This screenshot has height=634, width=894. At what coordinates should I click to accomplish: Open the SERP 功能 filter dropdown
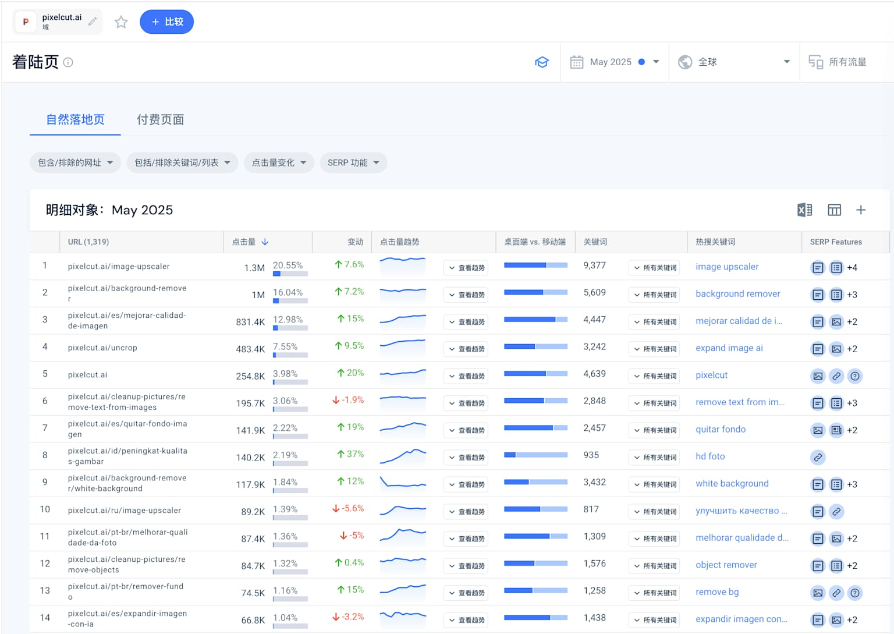pyautogui.click(x=353, y=163)
